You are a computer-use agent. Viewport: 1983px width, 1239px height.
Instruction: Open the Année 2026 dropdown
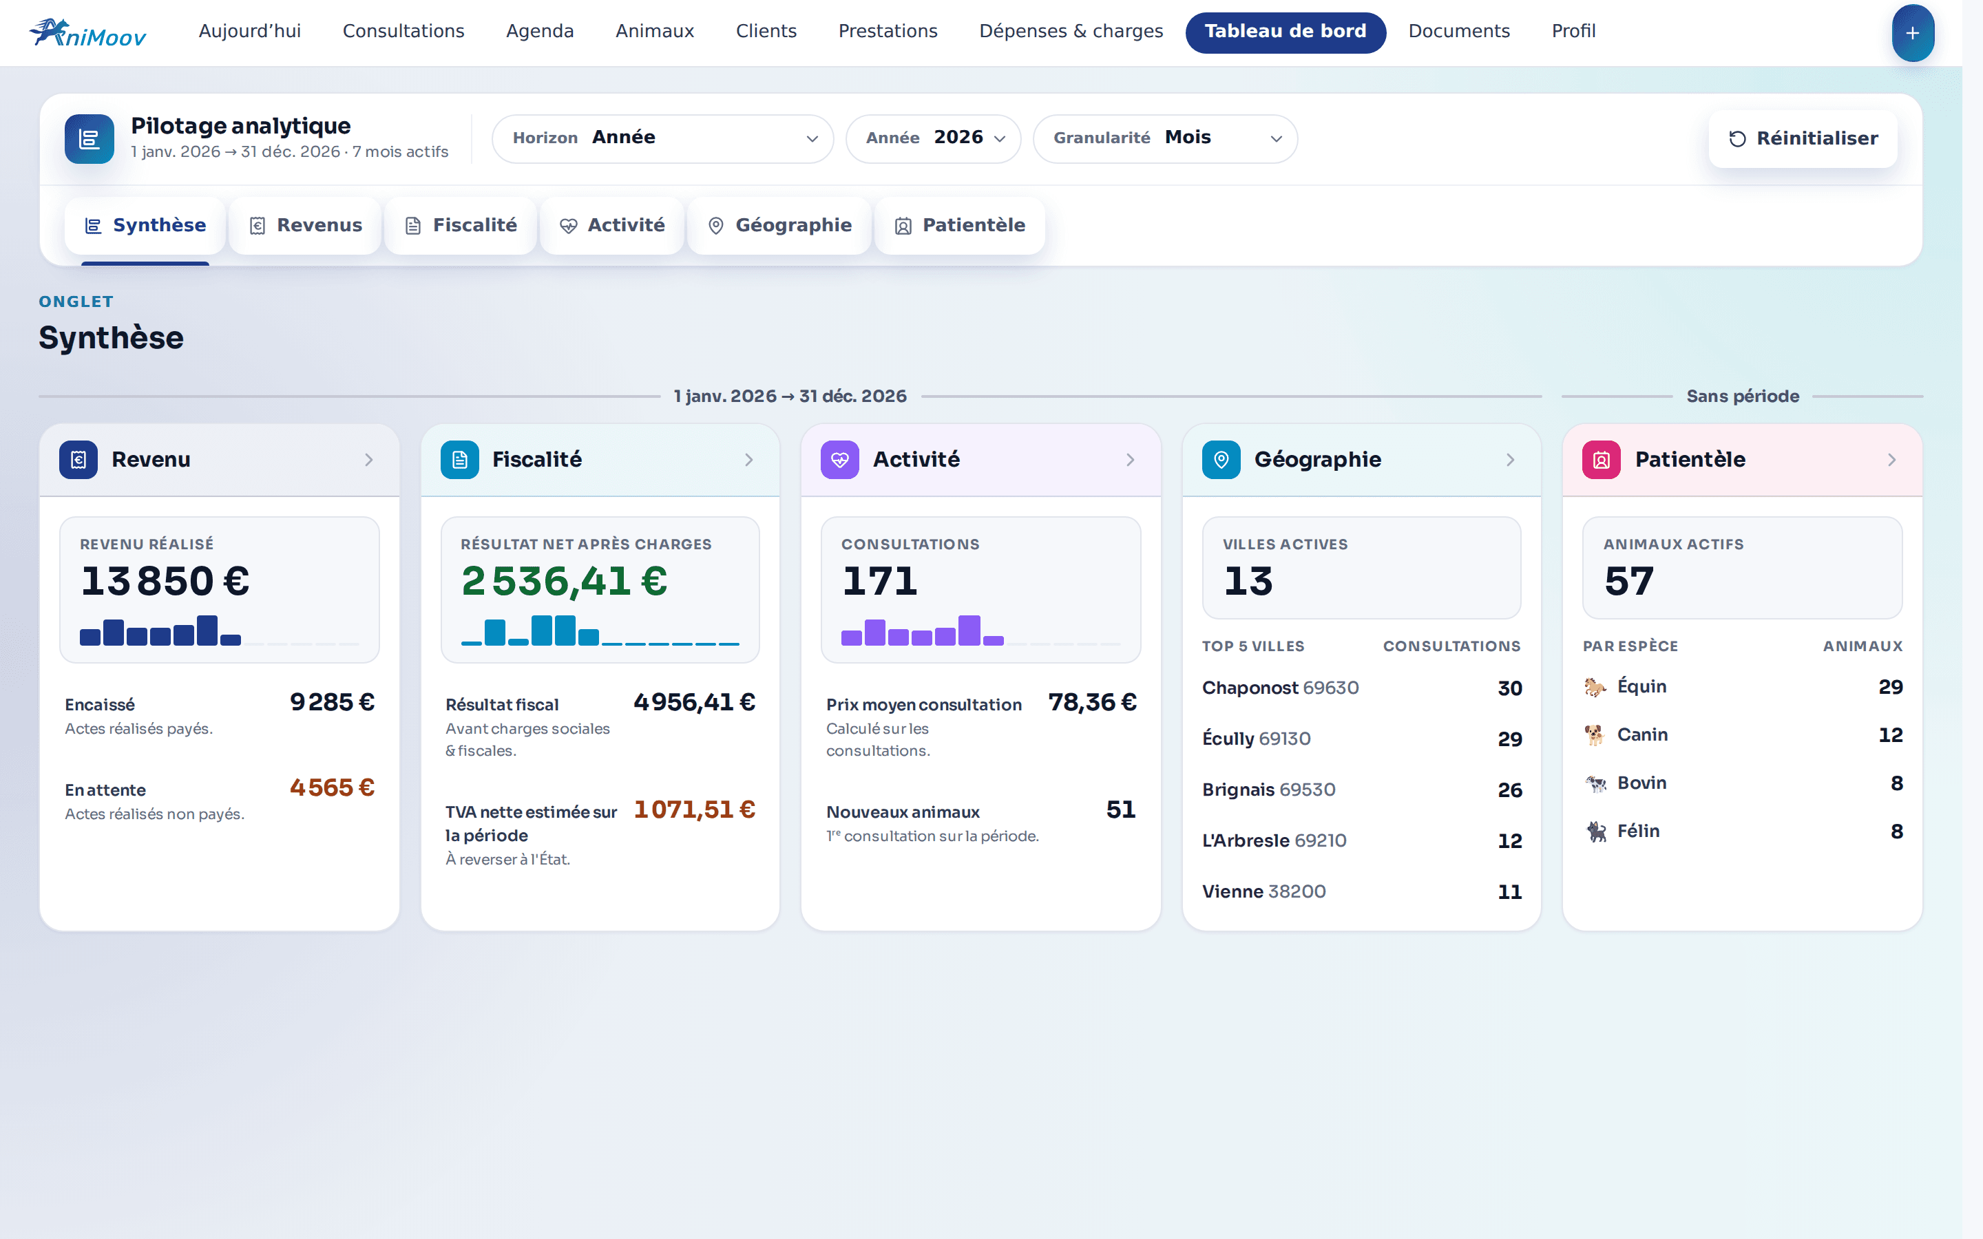tap(932, 138)
